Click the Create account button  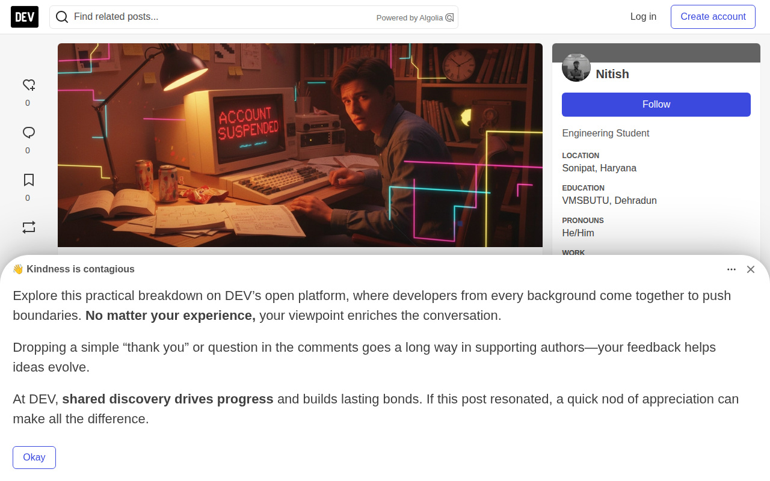click(713, 17)
